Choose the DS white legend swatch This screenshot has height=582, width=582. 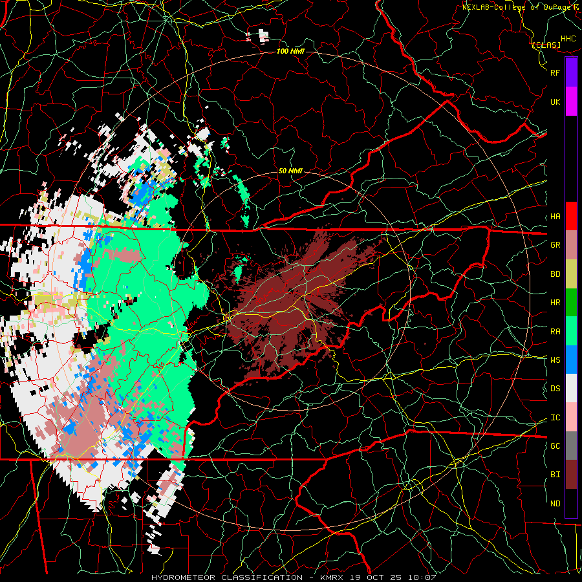(571, 388)
